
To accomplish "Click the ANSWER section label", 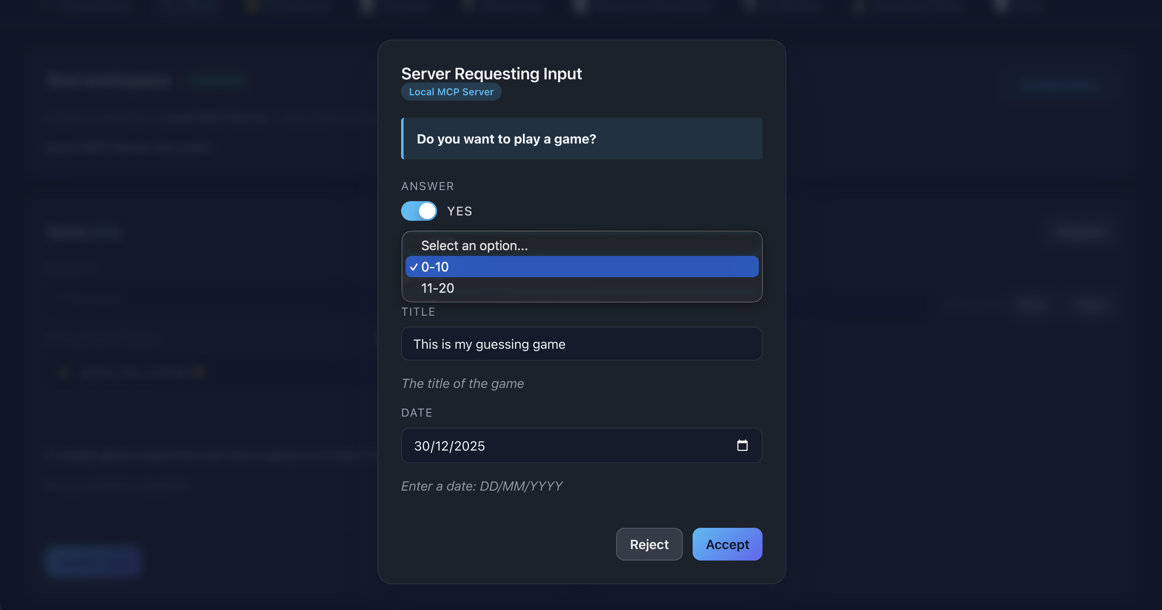I will point(427,186).
